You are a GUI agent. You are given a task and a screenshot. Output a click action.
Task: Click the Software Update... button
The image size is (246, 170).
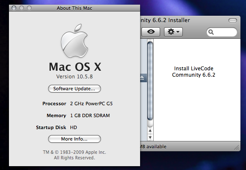(x=74, y=89)
